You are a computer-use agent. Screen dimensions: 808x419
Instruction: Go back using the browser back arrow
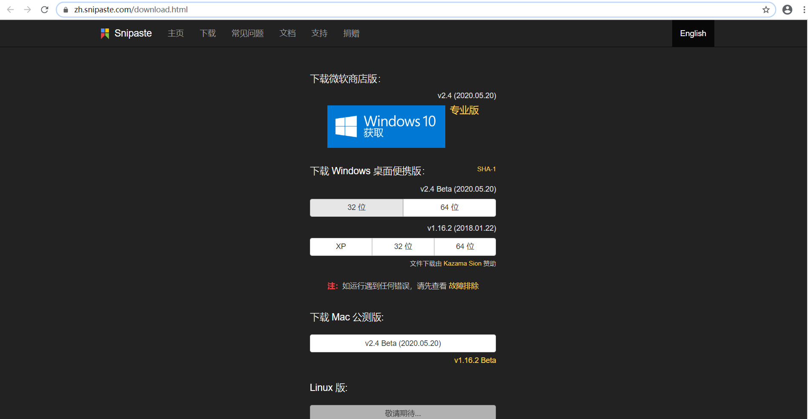pyautogui.click(x=11, y=9)
